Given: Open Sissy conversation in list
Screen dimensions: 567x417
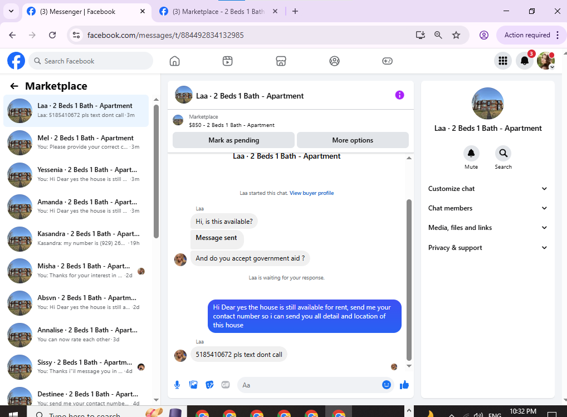Looking at the screenshot, I should click(x=76, y=367).
